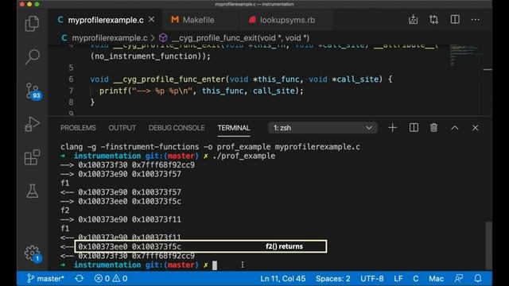Click ./prof_example command in terminal

[244, 156]
